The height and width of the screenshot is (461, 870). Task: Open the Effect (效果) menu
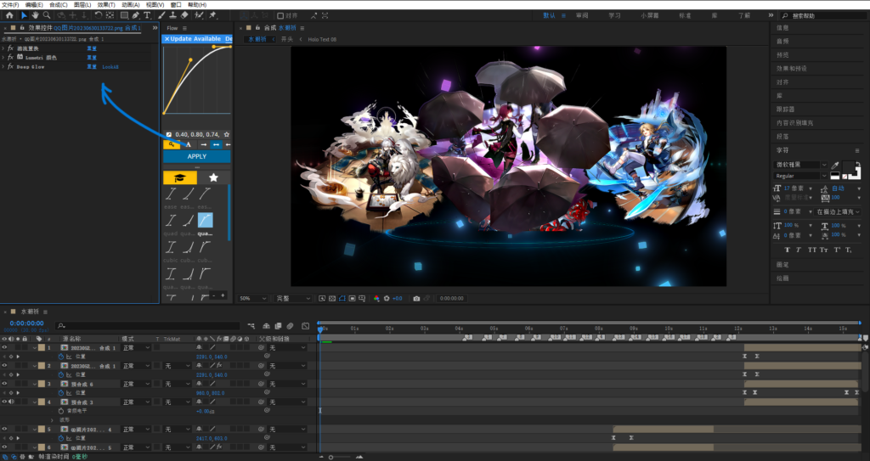106,5
